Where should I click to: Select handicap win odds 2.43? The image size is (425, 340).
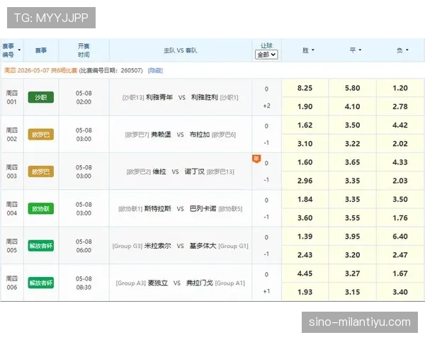click(x=305, y=255)
